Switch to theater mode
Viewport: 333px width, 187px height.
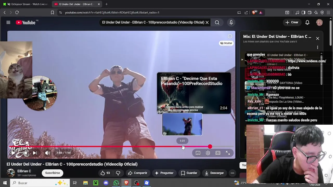[218, 153]
